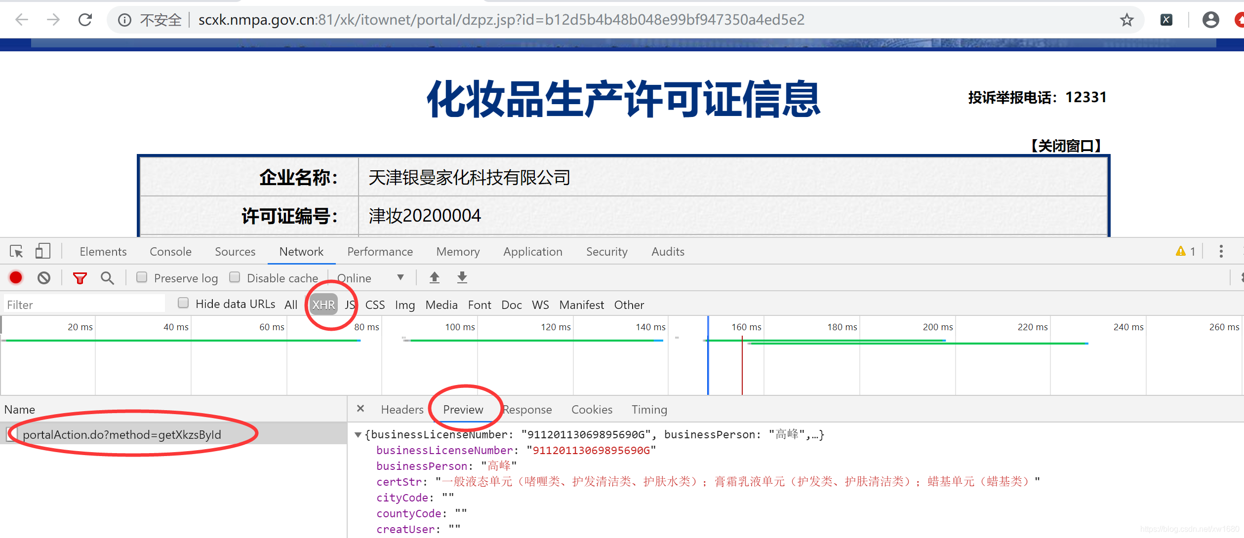Open the Headers details tab
This screenshot has height=538, width=1244.
coord(402,410)
